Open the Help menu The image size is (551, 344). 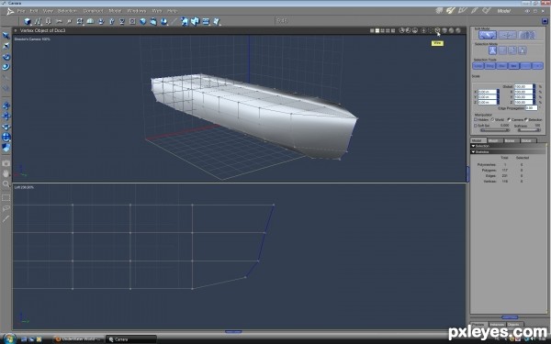(x=172, y=11)
